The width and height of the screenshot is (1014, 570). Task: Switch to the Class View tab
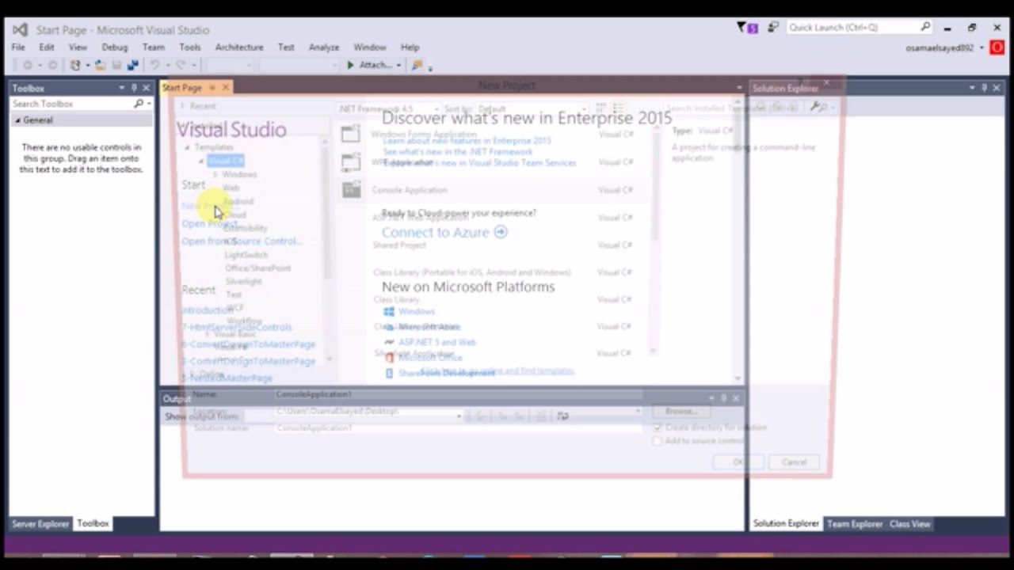pos(909,523)
